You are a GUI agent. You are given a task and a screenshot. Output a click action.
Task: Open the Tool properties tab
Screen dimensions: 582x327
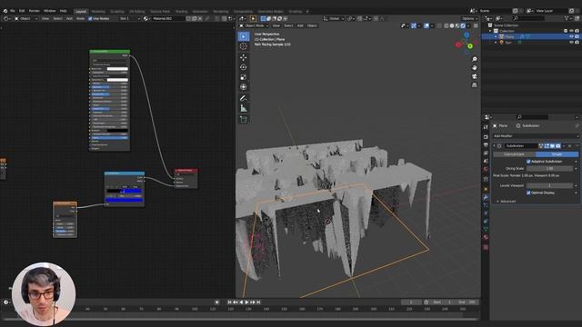tap(486, 127)
